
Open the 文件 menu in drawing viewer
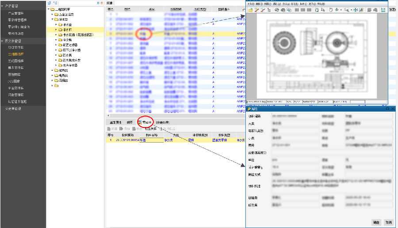coord(250,3)
